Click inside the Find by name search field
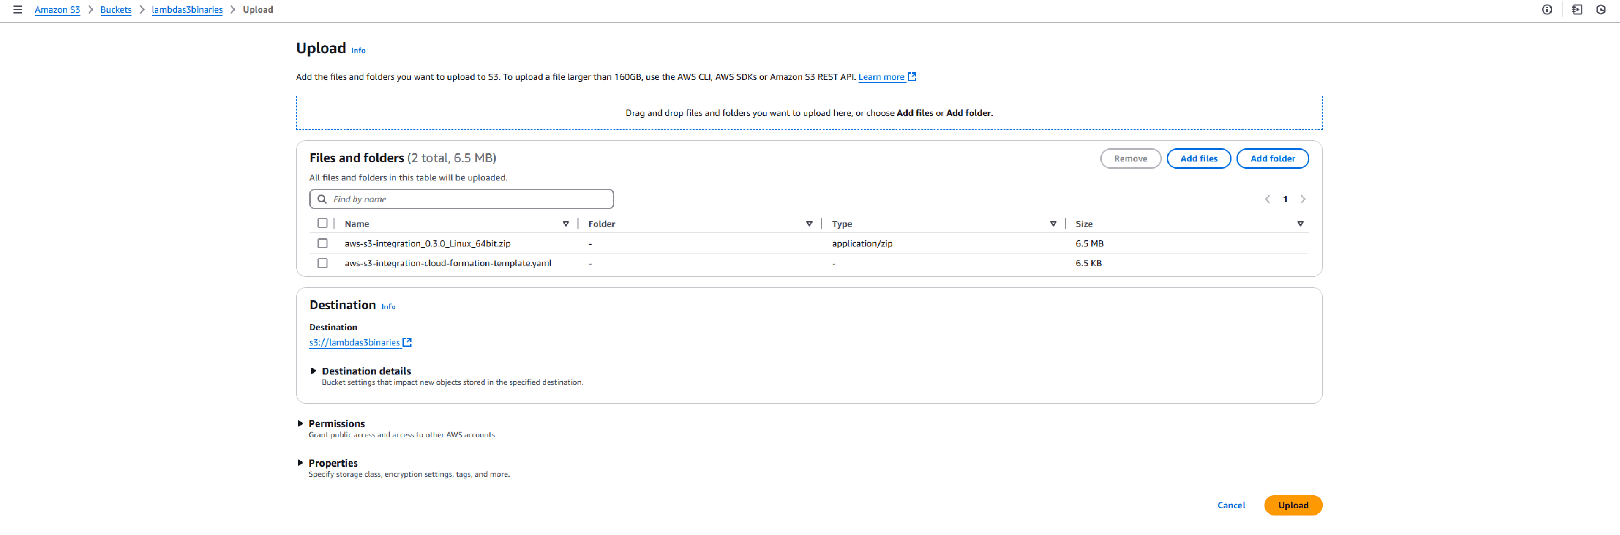 coord(461,199)
